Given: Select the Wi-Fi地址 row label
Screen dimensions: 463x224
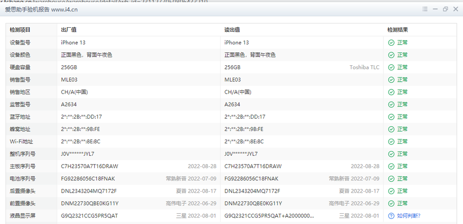Looking at the screenshot, I should coord(20,141).
